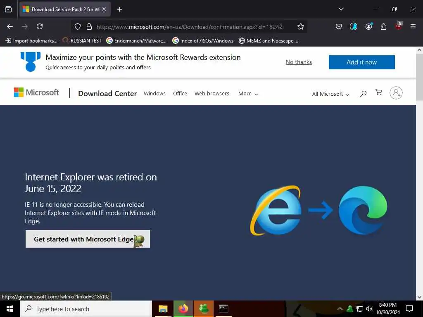Close the Download Service Pack 2 tab
The width and height of the screenshot is (423, 317).
(x=104, y=9)
